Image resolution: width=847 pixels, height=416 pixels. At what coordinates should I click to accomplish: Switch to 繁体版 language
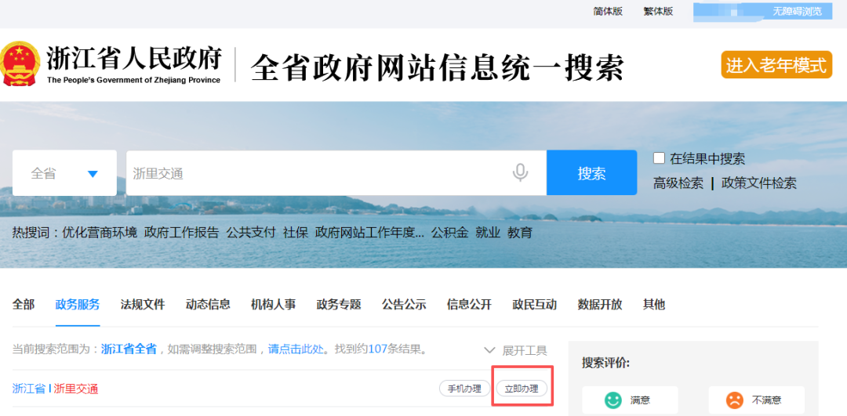tap(658, 11)
